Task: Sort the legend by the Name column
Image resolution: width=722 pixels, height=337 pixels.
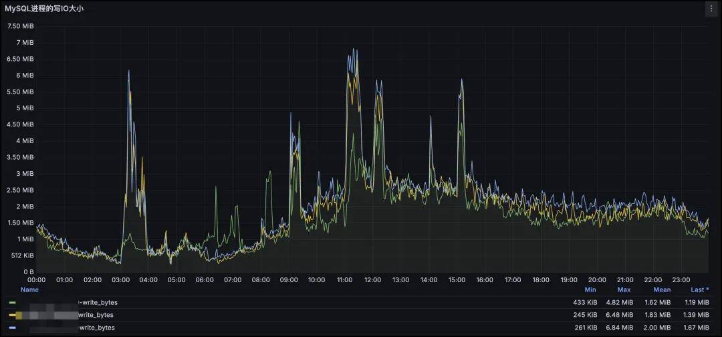Action: coord(29,290)
